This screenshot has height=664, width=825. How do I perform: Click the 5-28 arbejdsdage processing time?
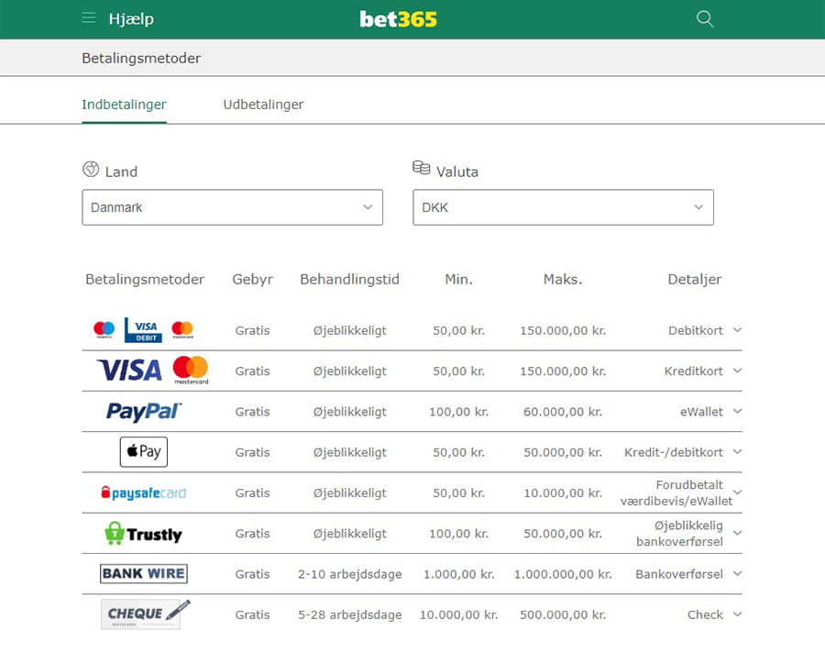click(350, 614)
